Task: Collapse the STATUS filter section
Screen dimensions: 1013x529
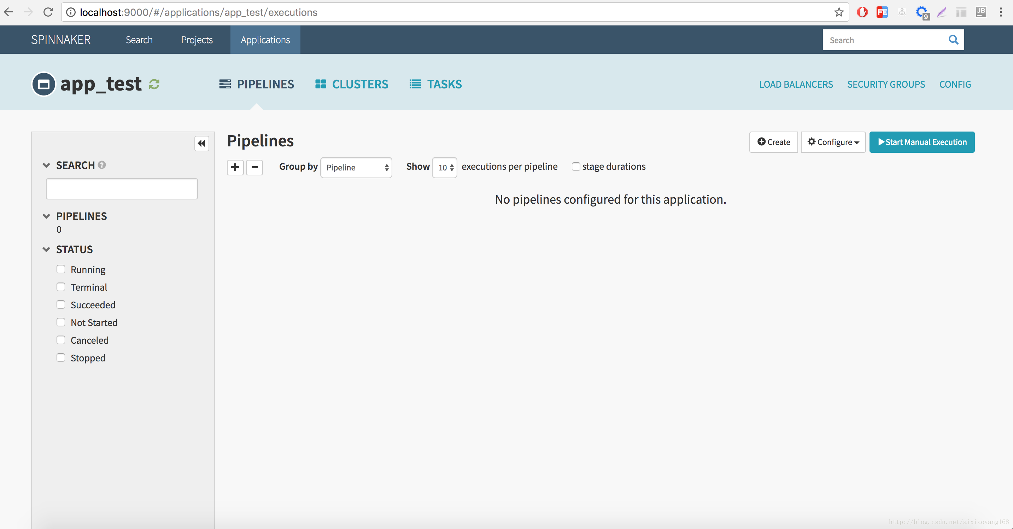Action: pyautogui.click(x=47, y=249)
